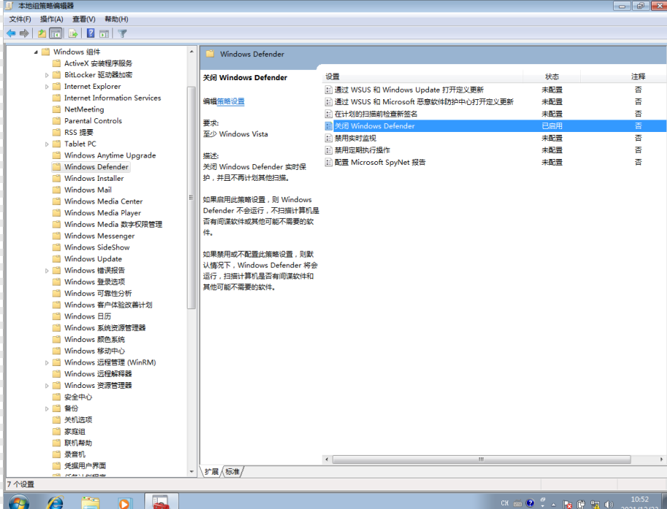Click policy icon of 禁用定期执行操作 row
Image resolution: width=667 pixels, height=509 pixels.
point(328,150)
